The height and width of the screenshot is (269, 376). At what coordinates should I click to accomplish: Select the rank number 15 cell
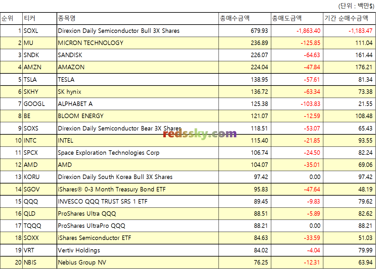[x=11, y=202]
